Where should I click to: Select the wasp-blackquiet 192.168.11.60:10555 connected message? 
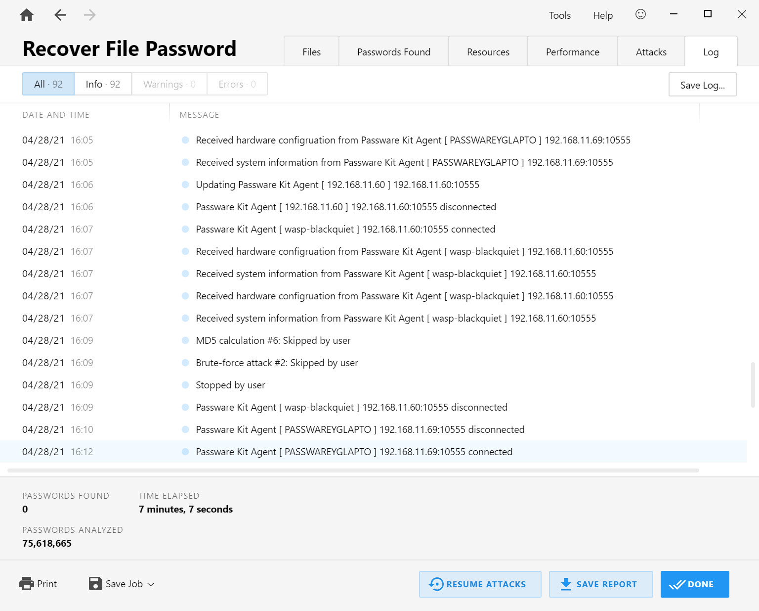coord(345,229)
